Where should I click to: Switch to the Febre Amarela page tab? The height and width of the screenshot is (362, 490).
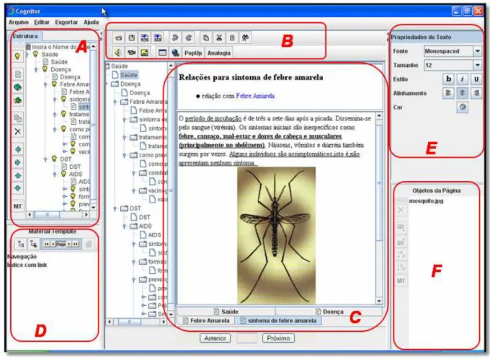tap(206, 320)
